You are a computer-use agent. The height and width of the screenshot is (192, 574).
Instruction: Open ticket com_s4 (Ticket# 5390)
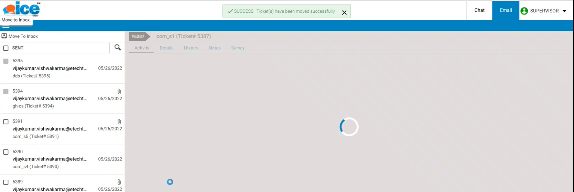[x=35, y=166]
